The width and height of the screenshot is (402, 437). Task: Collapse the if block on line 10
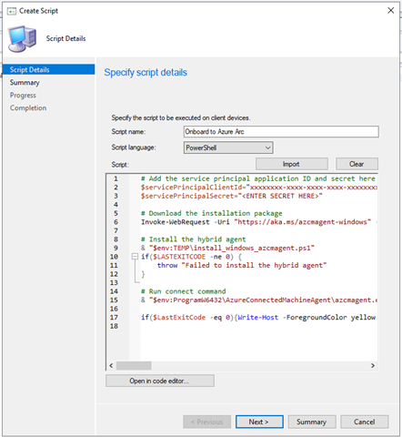click(135, 257)
